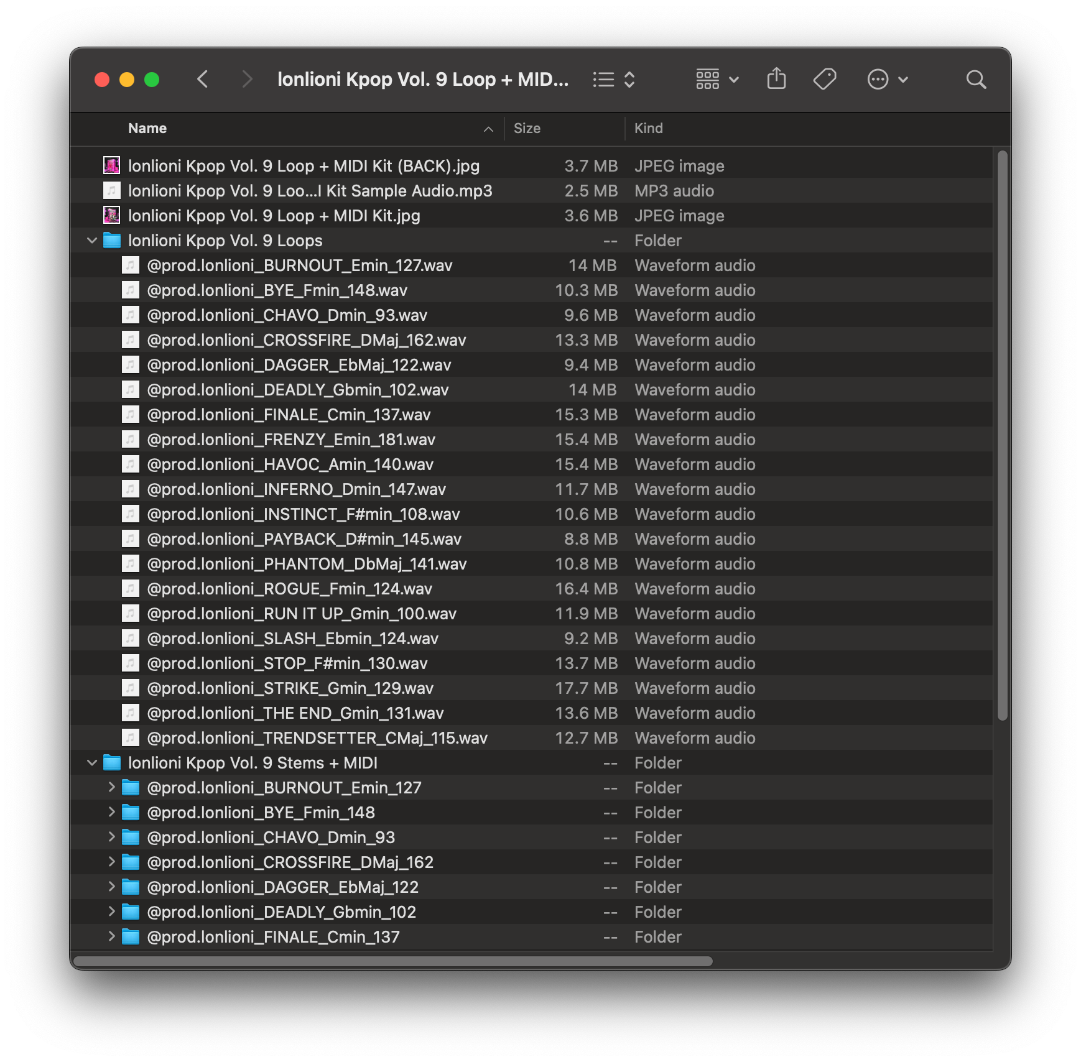Click the Share icon in toolbar
1081x1062 pixels.
[776, 79]
